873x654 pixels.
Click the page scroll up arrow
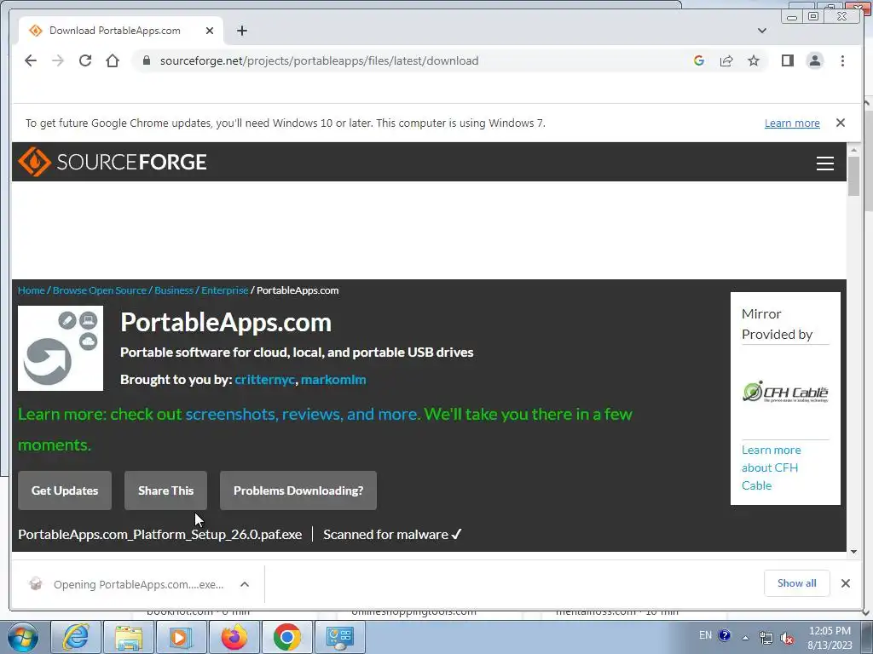(x=853, y=150)
